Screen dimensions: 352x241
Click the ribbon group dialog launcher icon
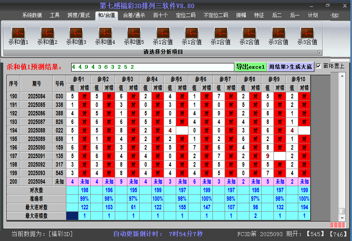(x=319, y=52)
